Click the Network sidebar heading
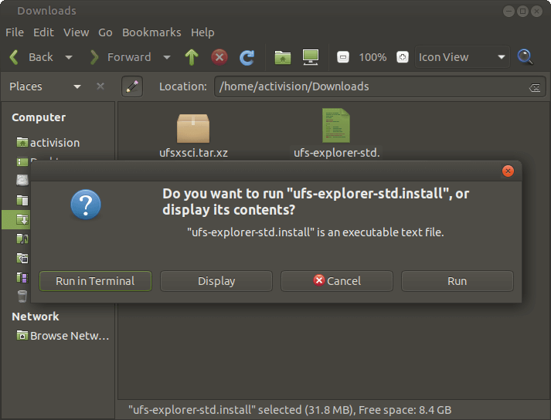The width and height of the screenshot is (551, 420). click(x=35, y=317)
